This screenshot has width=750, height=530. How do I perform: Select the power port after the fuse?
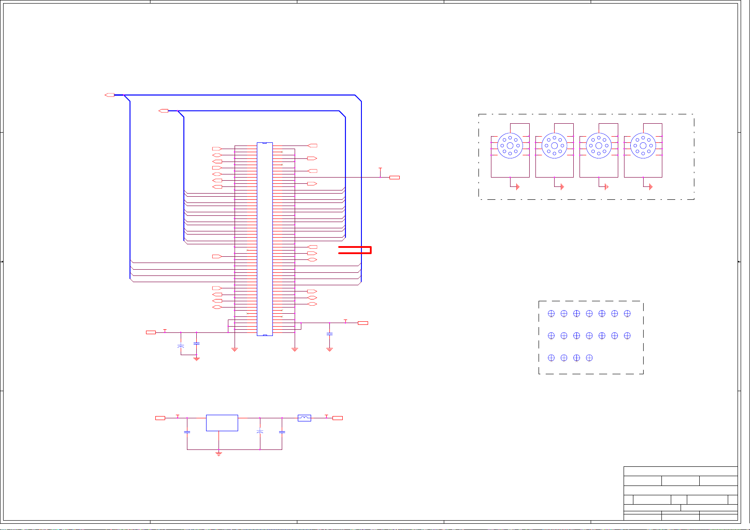pyautogui.click(x=337, y=418)
